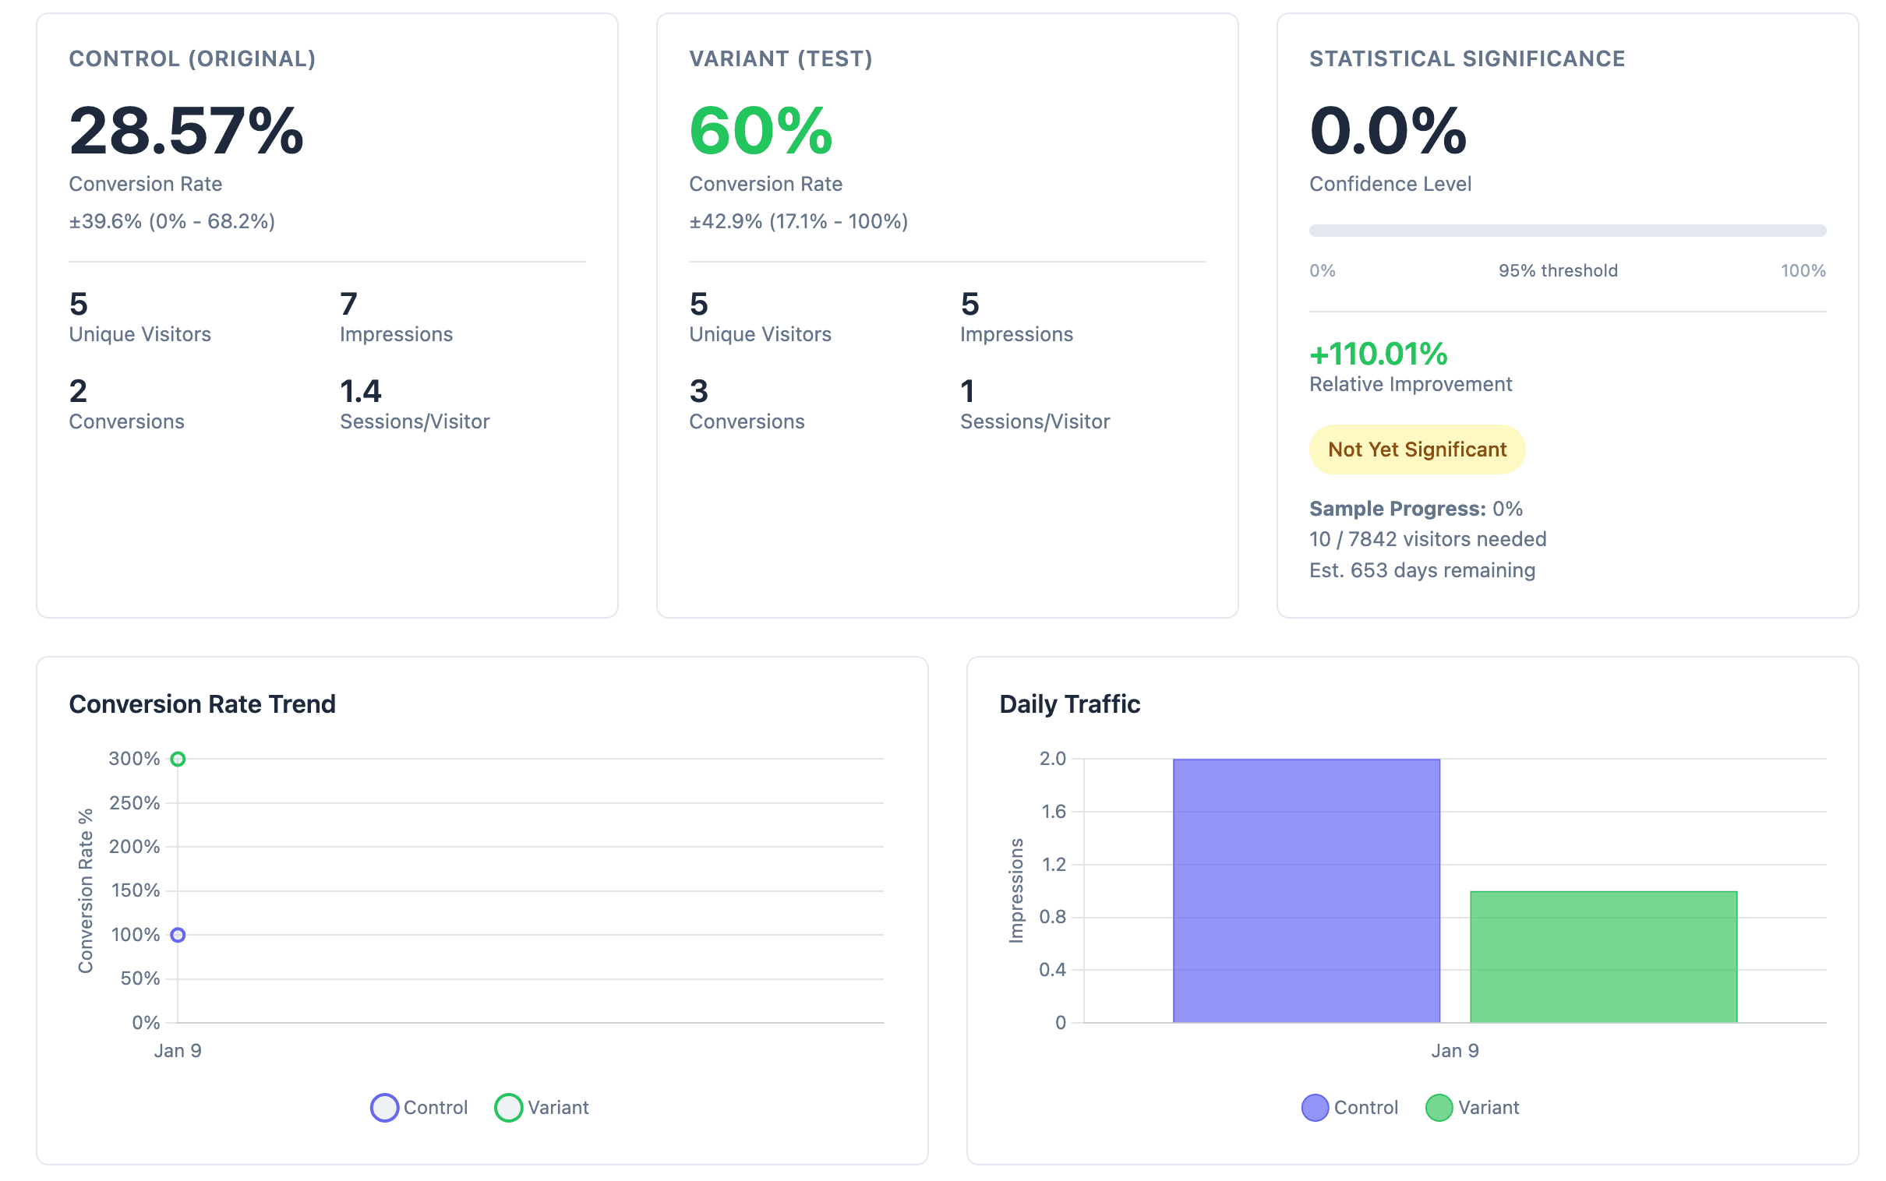Click the control 2 Conversions value
This screenshot has width=1886, height=1181.
pos(78,391)
